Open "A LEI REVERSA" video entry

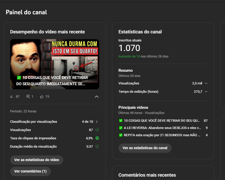pyautogui.click(x=163, y=128)
